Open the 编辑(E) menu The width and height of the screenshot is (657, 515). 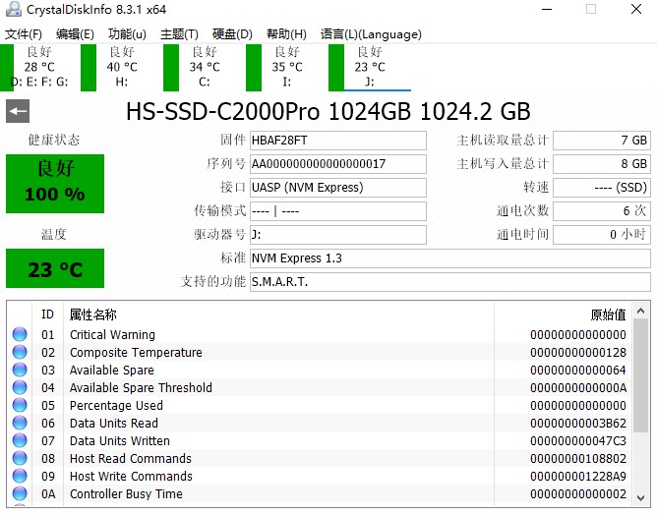[75, 34]
